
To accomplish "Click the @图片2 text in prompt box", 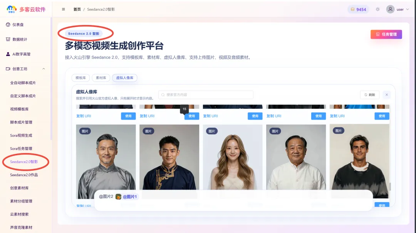I will [106, 196].
